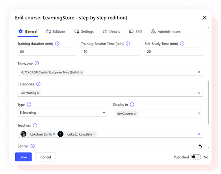Click info icon next to Self-Study Time
The width and height of the screenshot is (221, 174).
click(182, 44)
